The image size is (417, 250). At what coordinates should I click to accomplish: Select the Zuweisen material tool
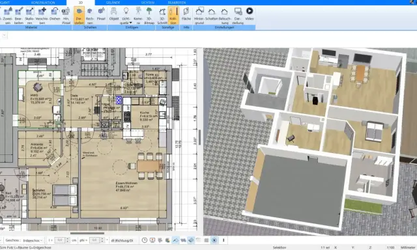click(x=8, y=16)
